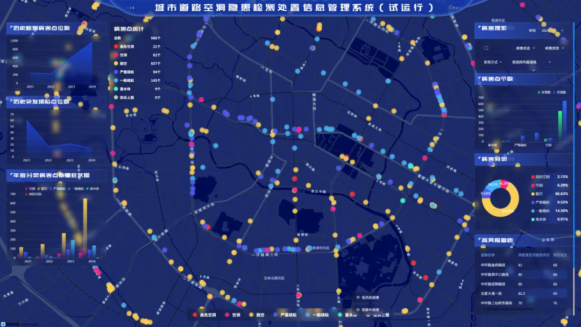Click the 玉林北路社区 label on map
This screenshot has width=581, height=327.
[x=274, y=278]
